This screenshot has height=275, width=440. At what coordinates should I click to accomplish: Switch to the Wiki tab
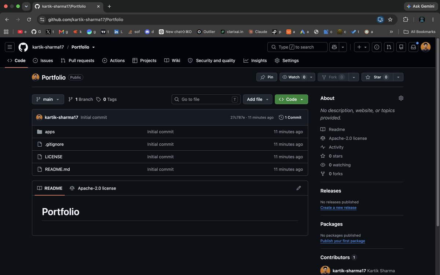[x=172, y=60]
